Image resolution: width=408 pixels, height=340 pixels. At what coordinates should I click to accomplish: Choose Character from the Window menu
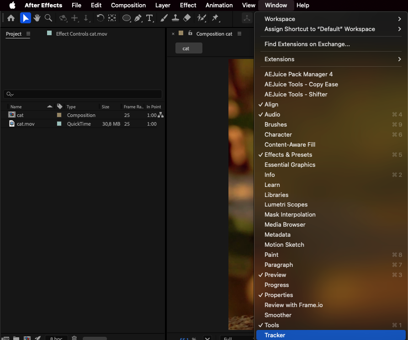[x=331, y=135]
